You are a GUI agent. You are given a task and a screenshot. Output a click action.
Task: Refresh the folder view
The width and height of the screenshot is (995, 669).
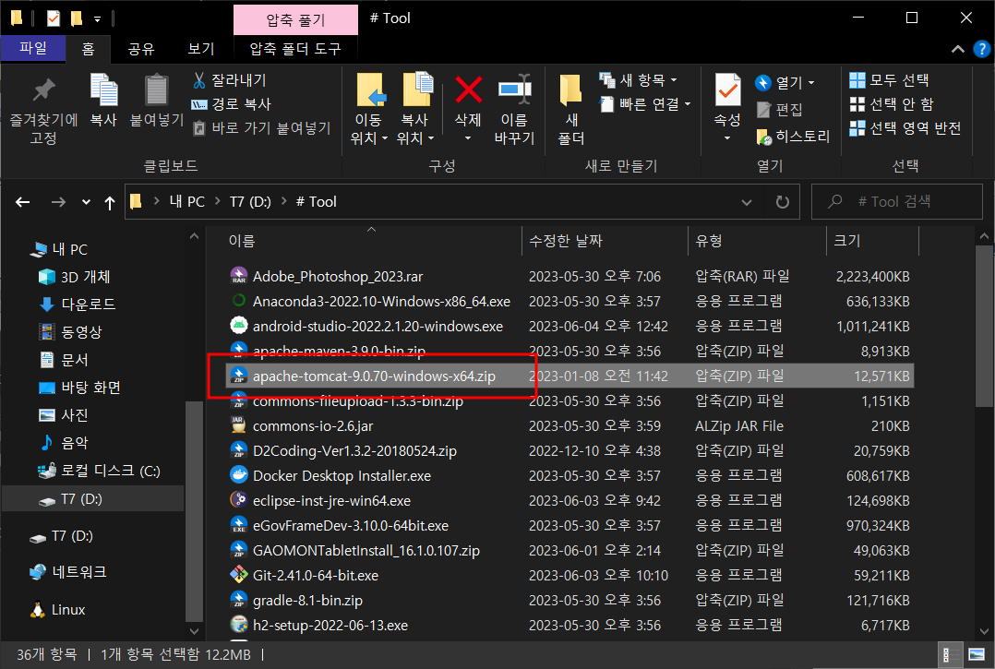pos(783,202)
